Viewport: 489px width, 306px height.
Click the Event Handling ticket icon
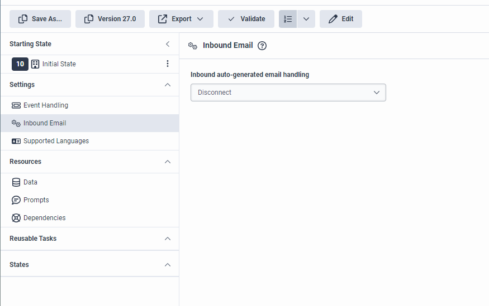point(16,105)
